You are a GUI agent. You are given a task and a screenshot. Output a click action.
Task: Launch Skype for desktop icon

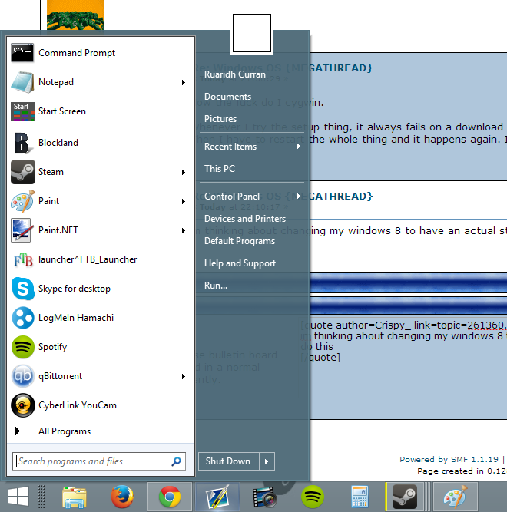(x=23, y=289)
